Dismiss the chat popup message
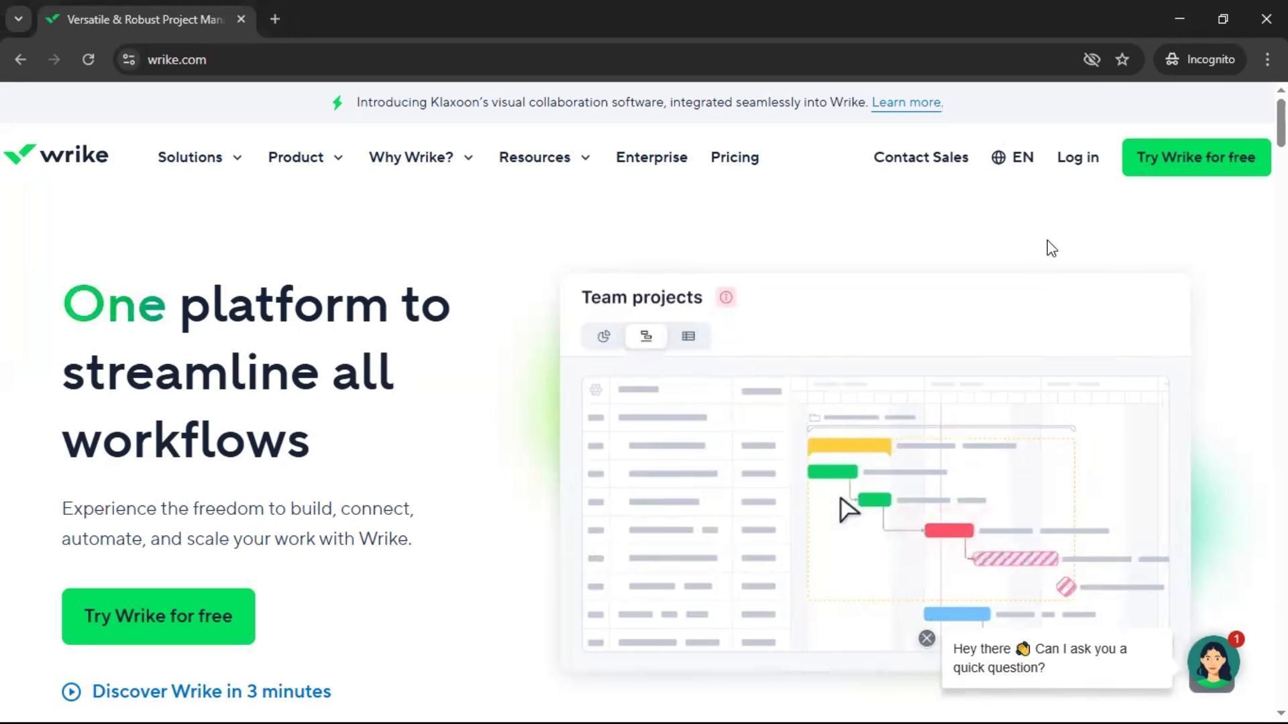The width and height of the screenshot is (1288, 724). pos(926,638)
